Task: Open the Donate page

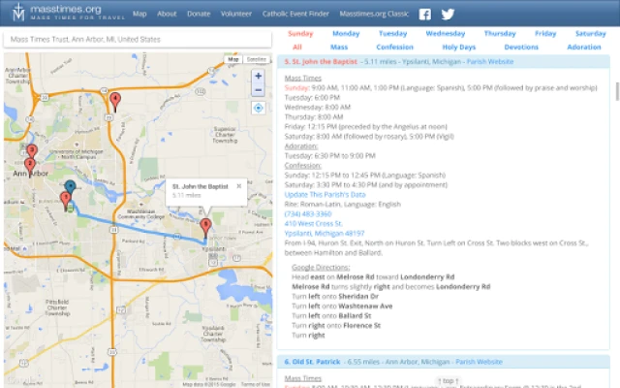Action: tap(198, 15)
